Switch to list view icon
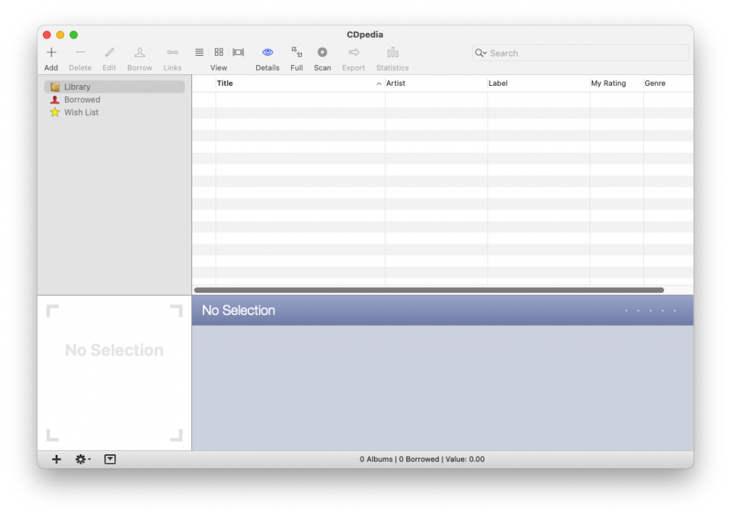Image resolution: width=731 pixels, height=518 pixels. point(199,52)
